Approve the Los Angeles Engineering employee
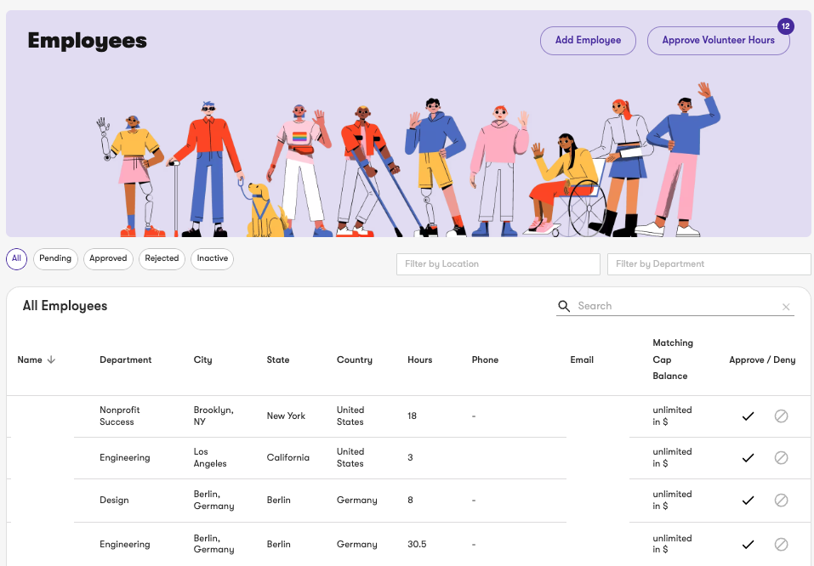The width and height of the screenshot is (814, 566). (748, 457)
